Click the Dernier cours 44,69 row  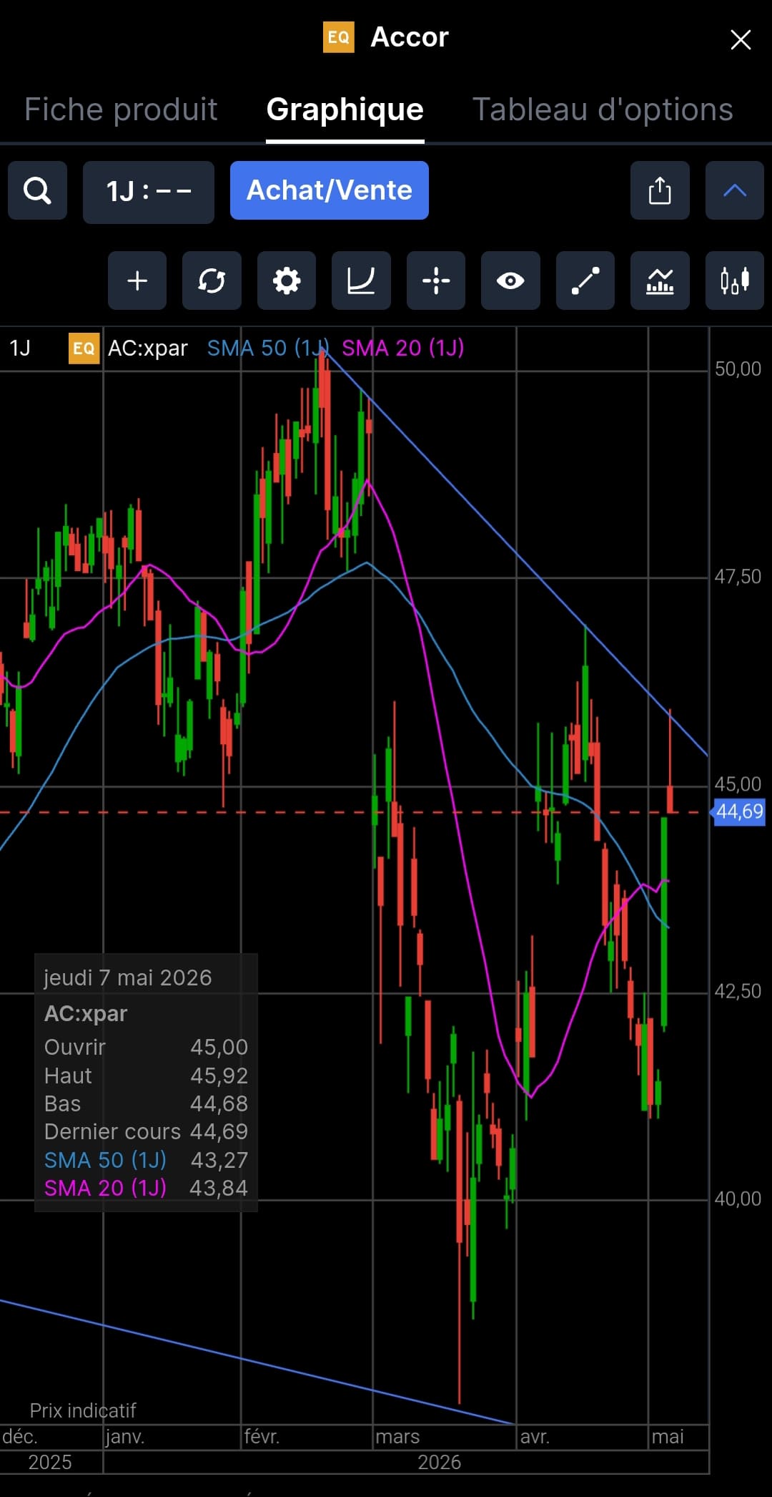click(x=146, y=1132)
